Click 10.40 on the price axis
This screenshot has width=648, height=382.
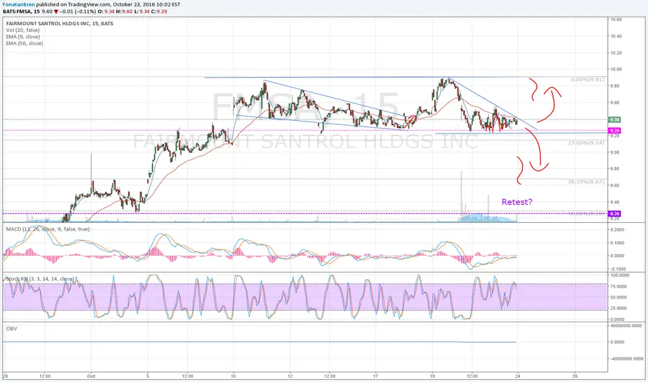[x=616, y=36]
